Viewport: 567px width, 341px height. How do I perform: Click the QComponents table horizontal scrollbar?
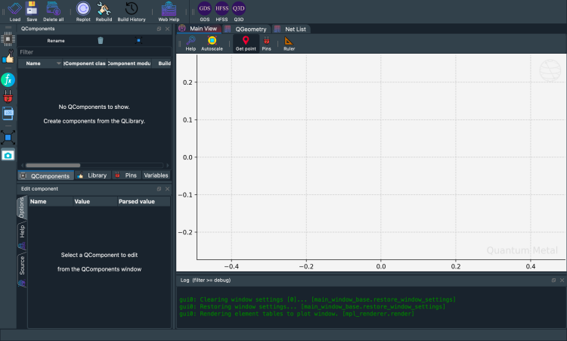pyautogui.click(x=53, y=166)
